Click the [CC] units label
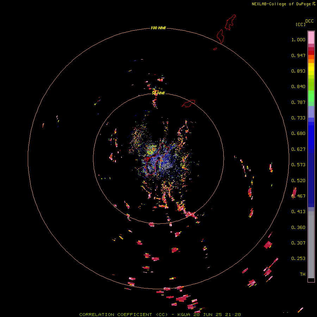This screenshot has height=317, width=317. pyautogui.click(x=300, y=25)
